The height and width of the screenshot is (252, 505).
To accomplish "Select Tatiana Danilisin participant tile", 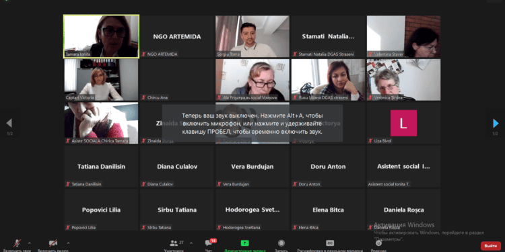I will (101, 167).
